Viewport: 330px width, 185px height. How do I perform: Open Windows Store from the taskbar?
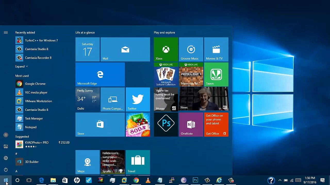[65, 180]
